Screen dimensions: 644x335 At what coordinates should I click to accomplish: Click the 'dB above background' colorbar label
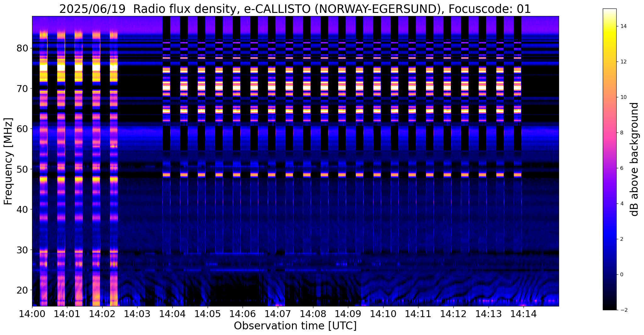[635, 159]
